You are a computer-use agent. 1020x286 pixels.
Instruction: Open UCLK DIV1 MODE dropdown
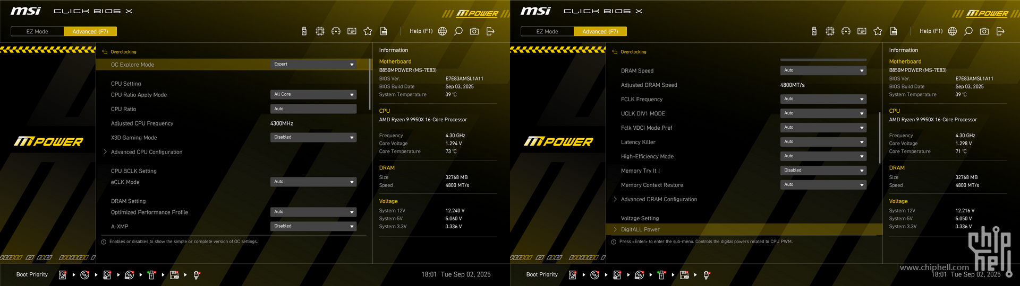pos(823,113)
